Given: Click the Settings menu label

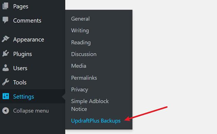Looking at the screenshot, I should click(x=24, y=97).
